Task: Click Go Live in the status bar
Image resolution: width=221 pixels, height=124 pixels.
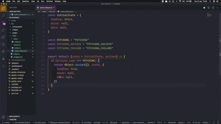Action: [196, 123]
